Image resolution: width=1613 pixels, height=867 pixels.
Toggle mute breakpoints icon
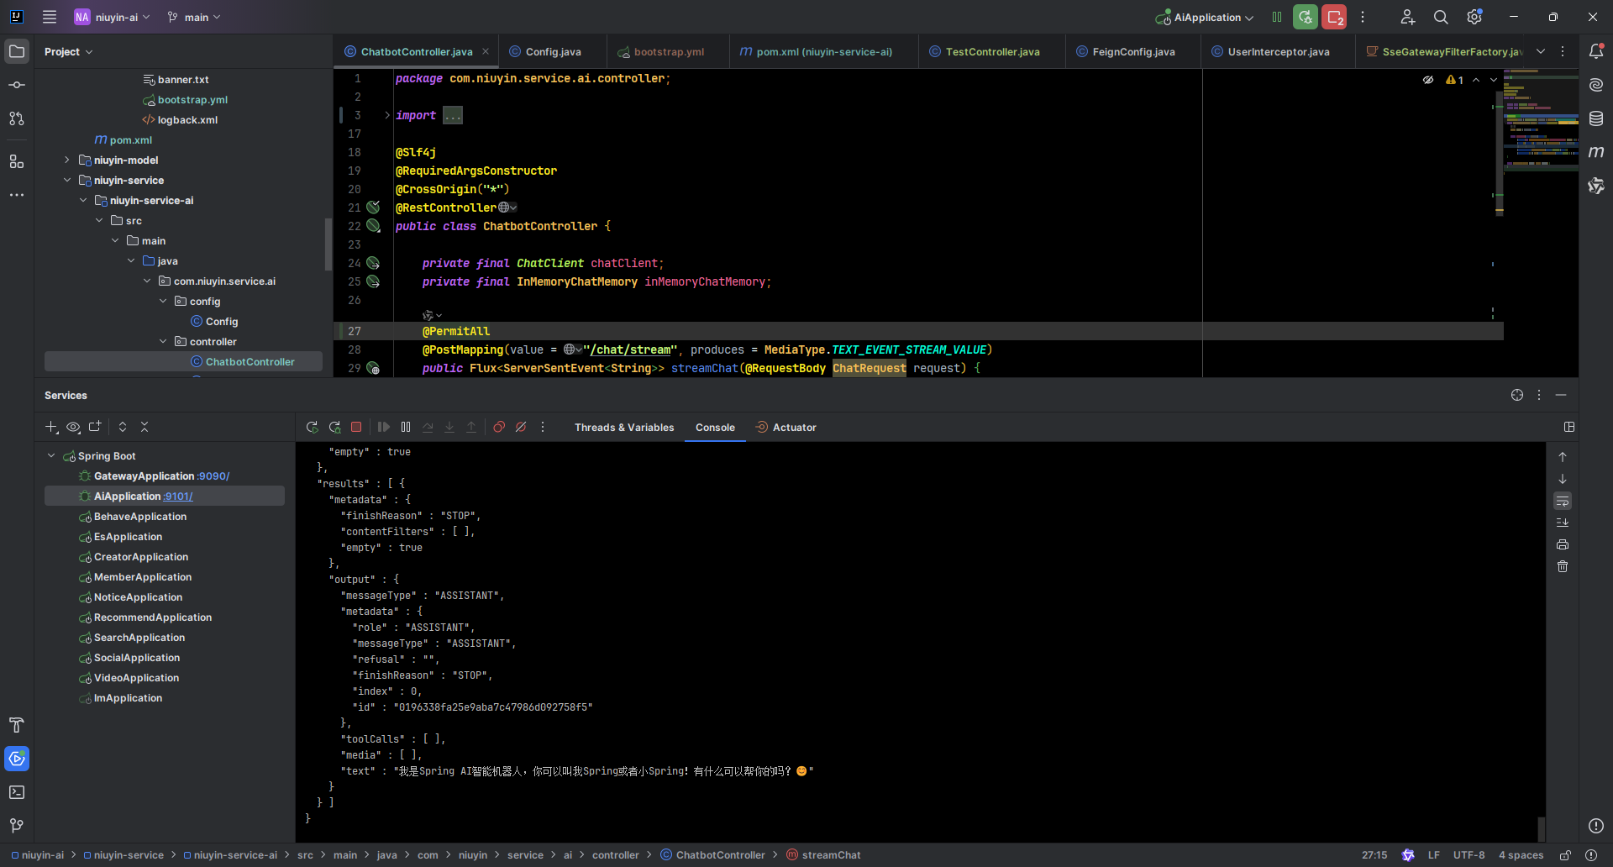[521, 427]
